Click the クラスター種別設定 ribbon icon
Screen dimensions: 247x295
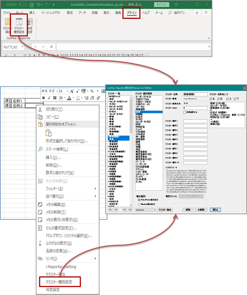pos(19,26)
